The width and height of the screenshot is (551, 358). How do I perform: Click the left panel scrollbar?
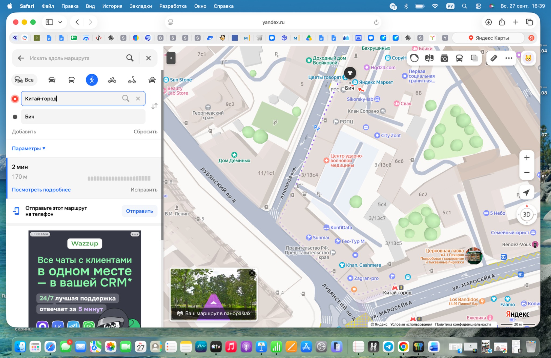coord(162,155)
